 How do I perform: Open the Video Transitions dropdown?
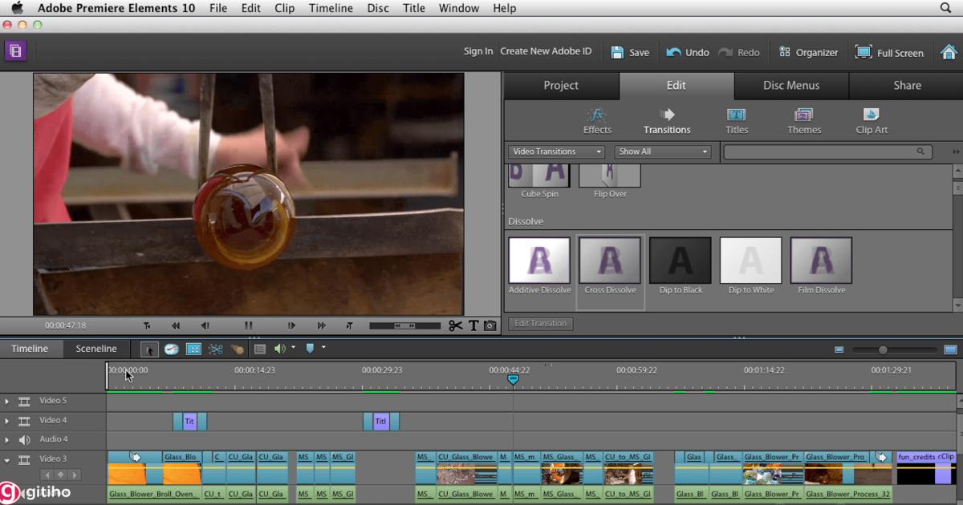point(556,151)
